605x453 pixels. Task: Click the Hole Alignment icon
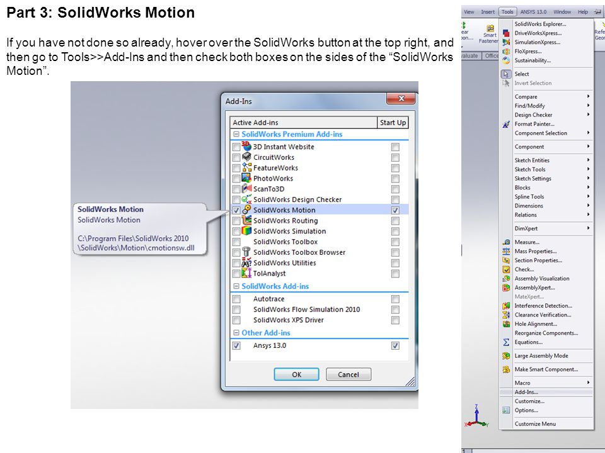(506, 324)
